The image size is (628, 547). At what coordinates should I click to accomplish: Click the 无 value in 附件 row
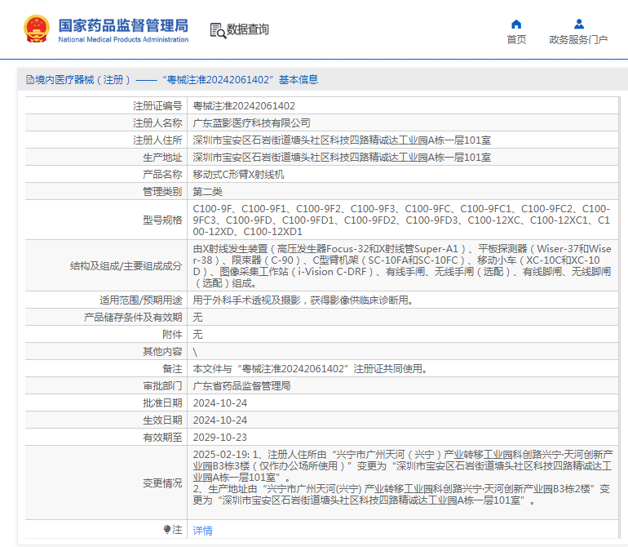[x=197, y=335]
